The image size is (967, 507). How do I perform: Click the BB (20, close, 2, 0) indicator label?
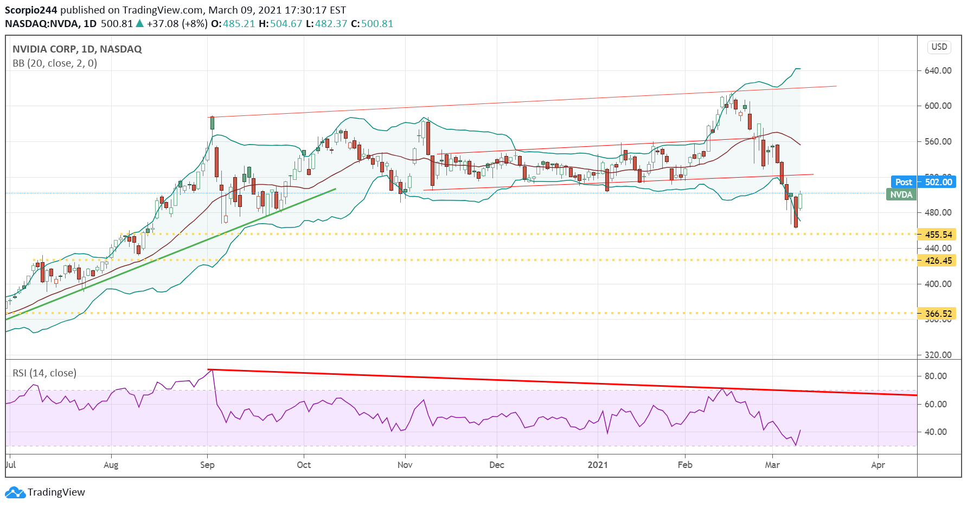point(55,63)
